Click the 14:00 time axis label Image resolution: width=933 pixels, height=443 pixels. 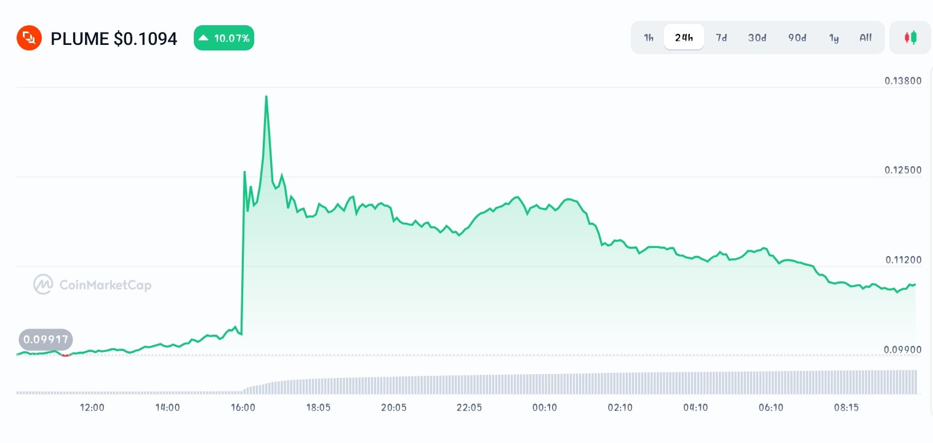point(167,407)
